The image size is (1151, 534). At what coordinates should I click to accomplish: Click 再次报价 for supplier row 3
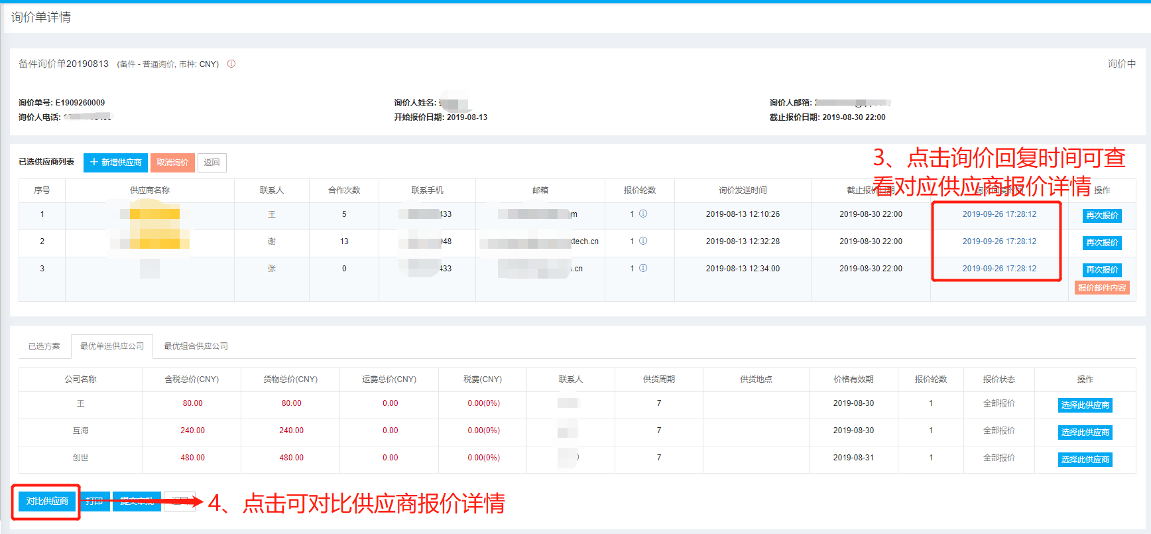1102,270
